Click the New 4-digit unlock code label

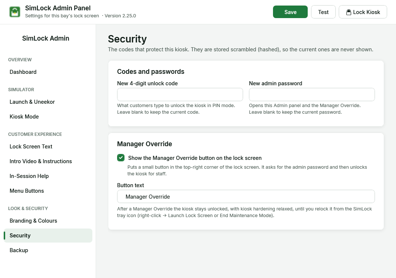[147, 83]
